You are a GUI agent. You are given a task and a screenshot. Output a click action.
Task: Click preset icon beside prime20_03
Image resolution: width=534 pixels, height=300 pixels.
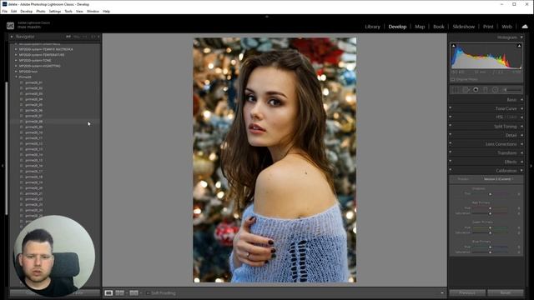pyautogui.click(x=22, y=93)
